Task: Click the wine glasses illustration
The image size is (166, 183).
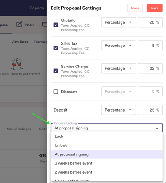Action: coord(17,64)
